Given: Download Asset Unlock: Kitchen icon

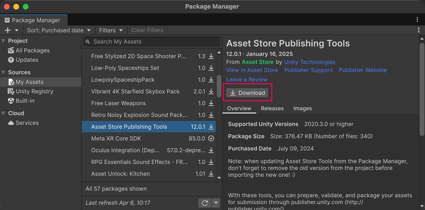Looking at the screenshot, I should point(211,174).
